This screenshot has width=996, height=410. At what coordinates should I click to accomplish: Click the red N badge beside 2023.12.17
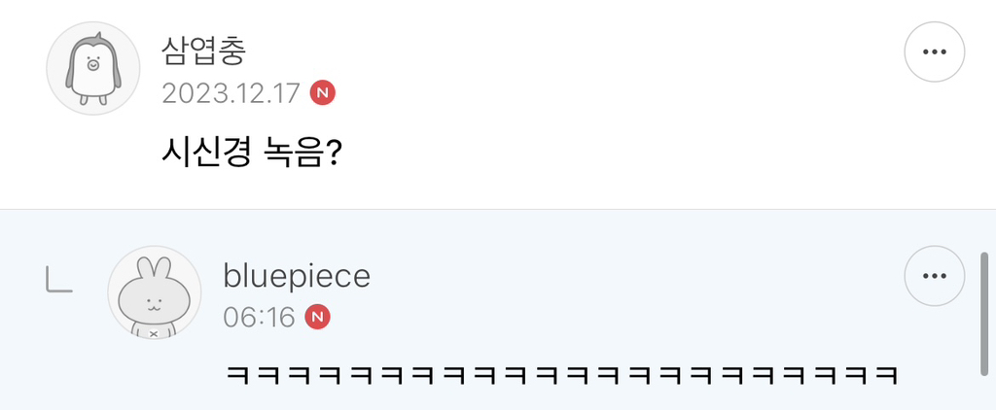point(322,93)
